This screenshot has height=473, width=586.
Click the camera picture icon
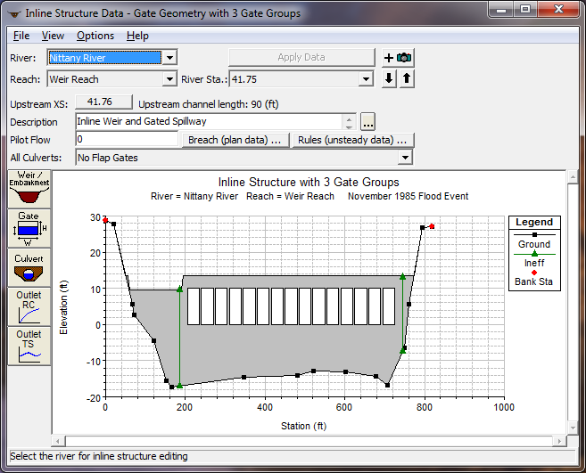(x=405, y=58)
